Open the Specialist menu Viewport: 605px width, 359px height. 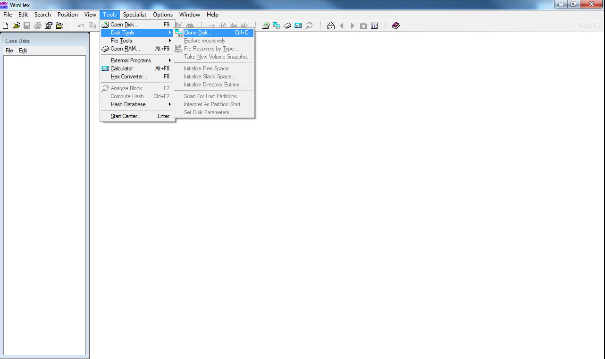134,15
